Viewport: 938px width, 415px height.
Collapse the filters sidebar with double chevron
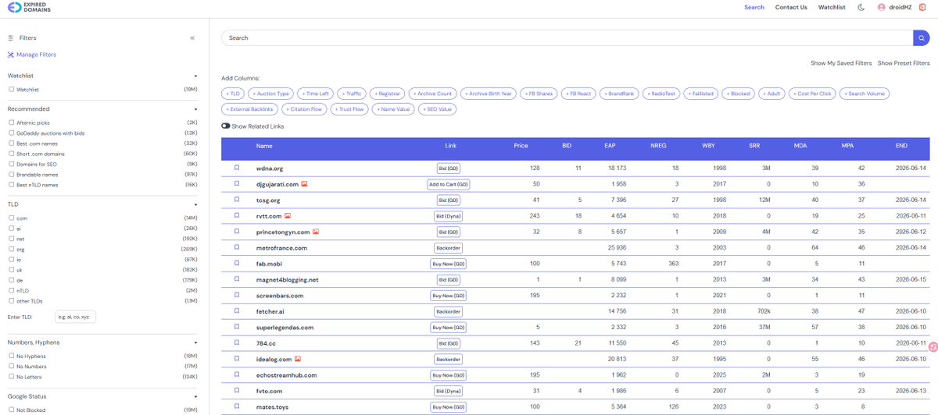coord(192,37)
